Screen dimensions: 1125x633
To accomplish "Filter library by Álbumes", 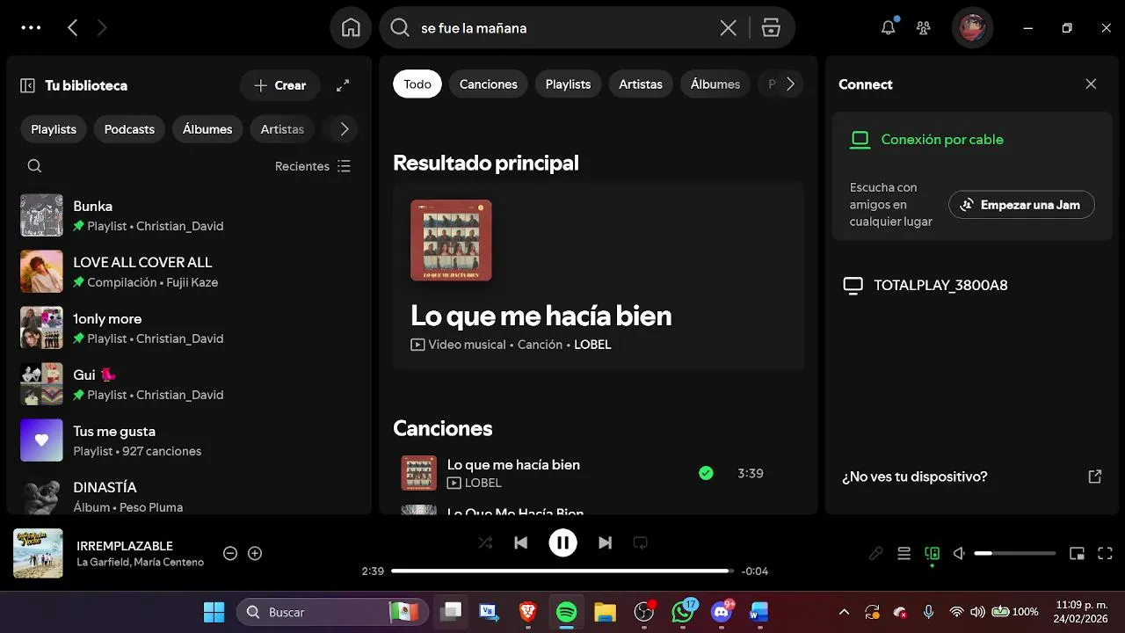I will pos(207,129).
